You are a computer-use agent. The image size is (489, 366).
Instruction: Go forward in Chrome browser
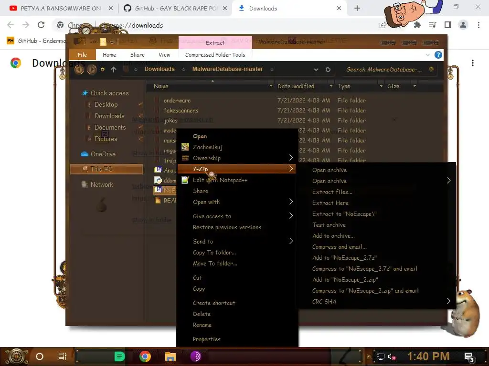[x=26, y=25]
